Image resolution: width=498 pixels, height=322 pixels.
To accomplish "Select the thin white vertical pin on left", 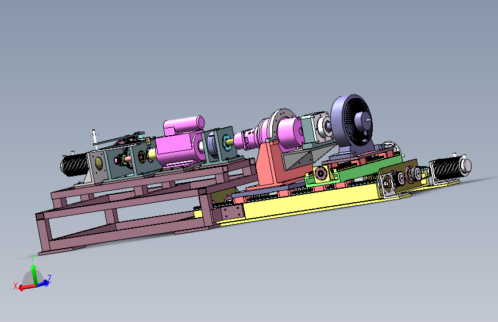I will (x=94, y=139).
